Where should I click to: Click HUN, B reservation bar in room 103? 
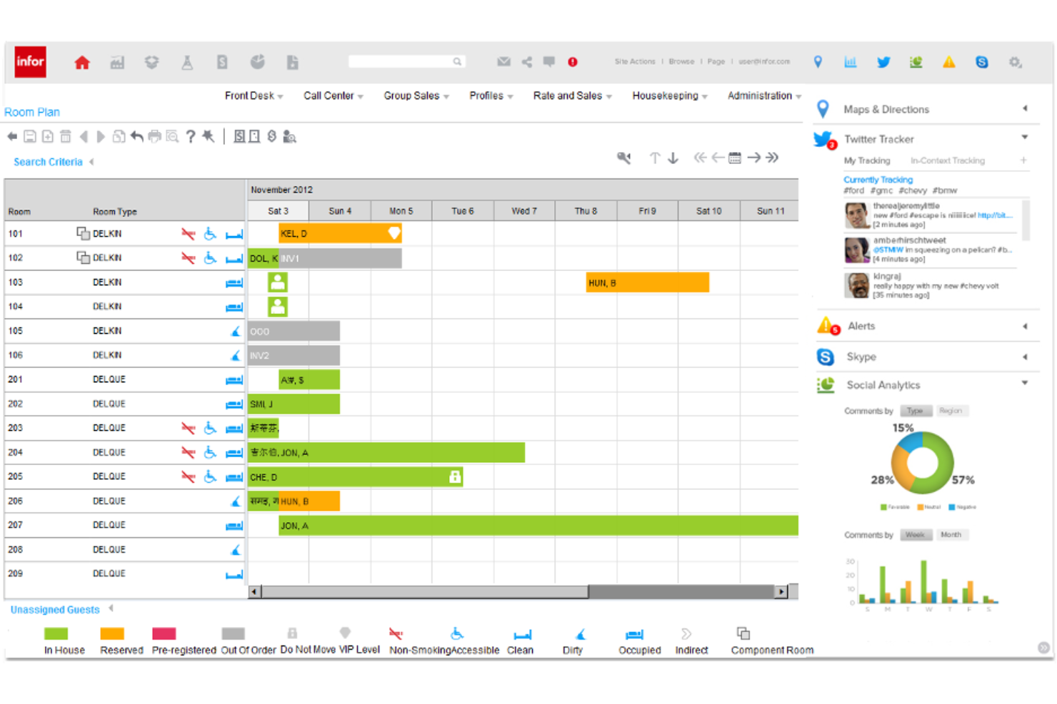pyautogui.click(x=646, y=282)
